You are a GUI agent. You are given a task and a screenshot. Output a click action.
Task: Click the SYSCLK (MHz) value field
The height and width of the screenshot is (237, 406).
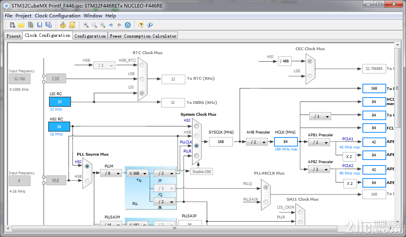point(221,141)
